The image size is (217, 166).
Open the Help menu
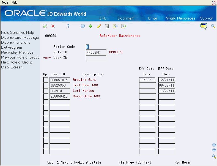(14, 2)
